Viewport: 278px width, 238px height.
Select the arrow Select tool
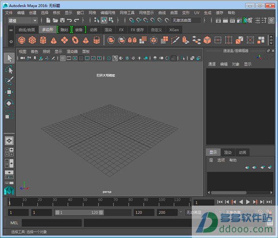[9, 58]
